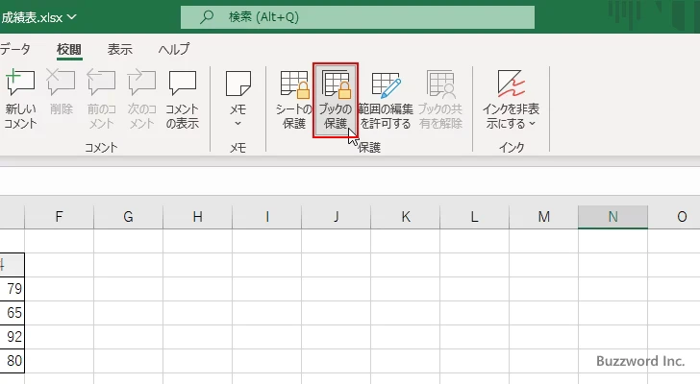Show comments with コメントの表示
The width and height of the screenshot is (700, 384).
pos(182,99)
